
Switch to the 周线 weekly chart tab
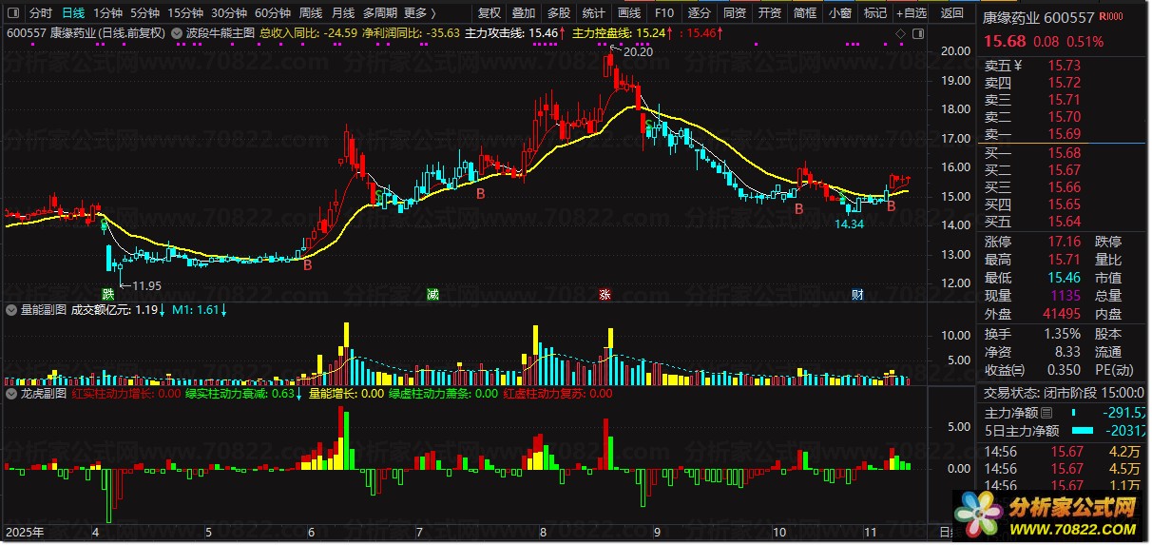[311, 13]
